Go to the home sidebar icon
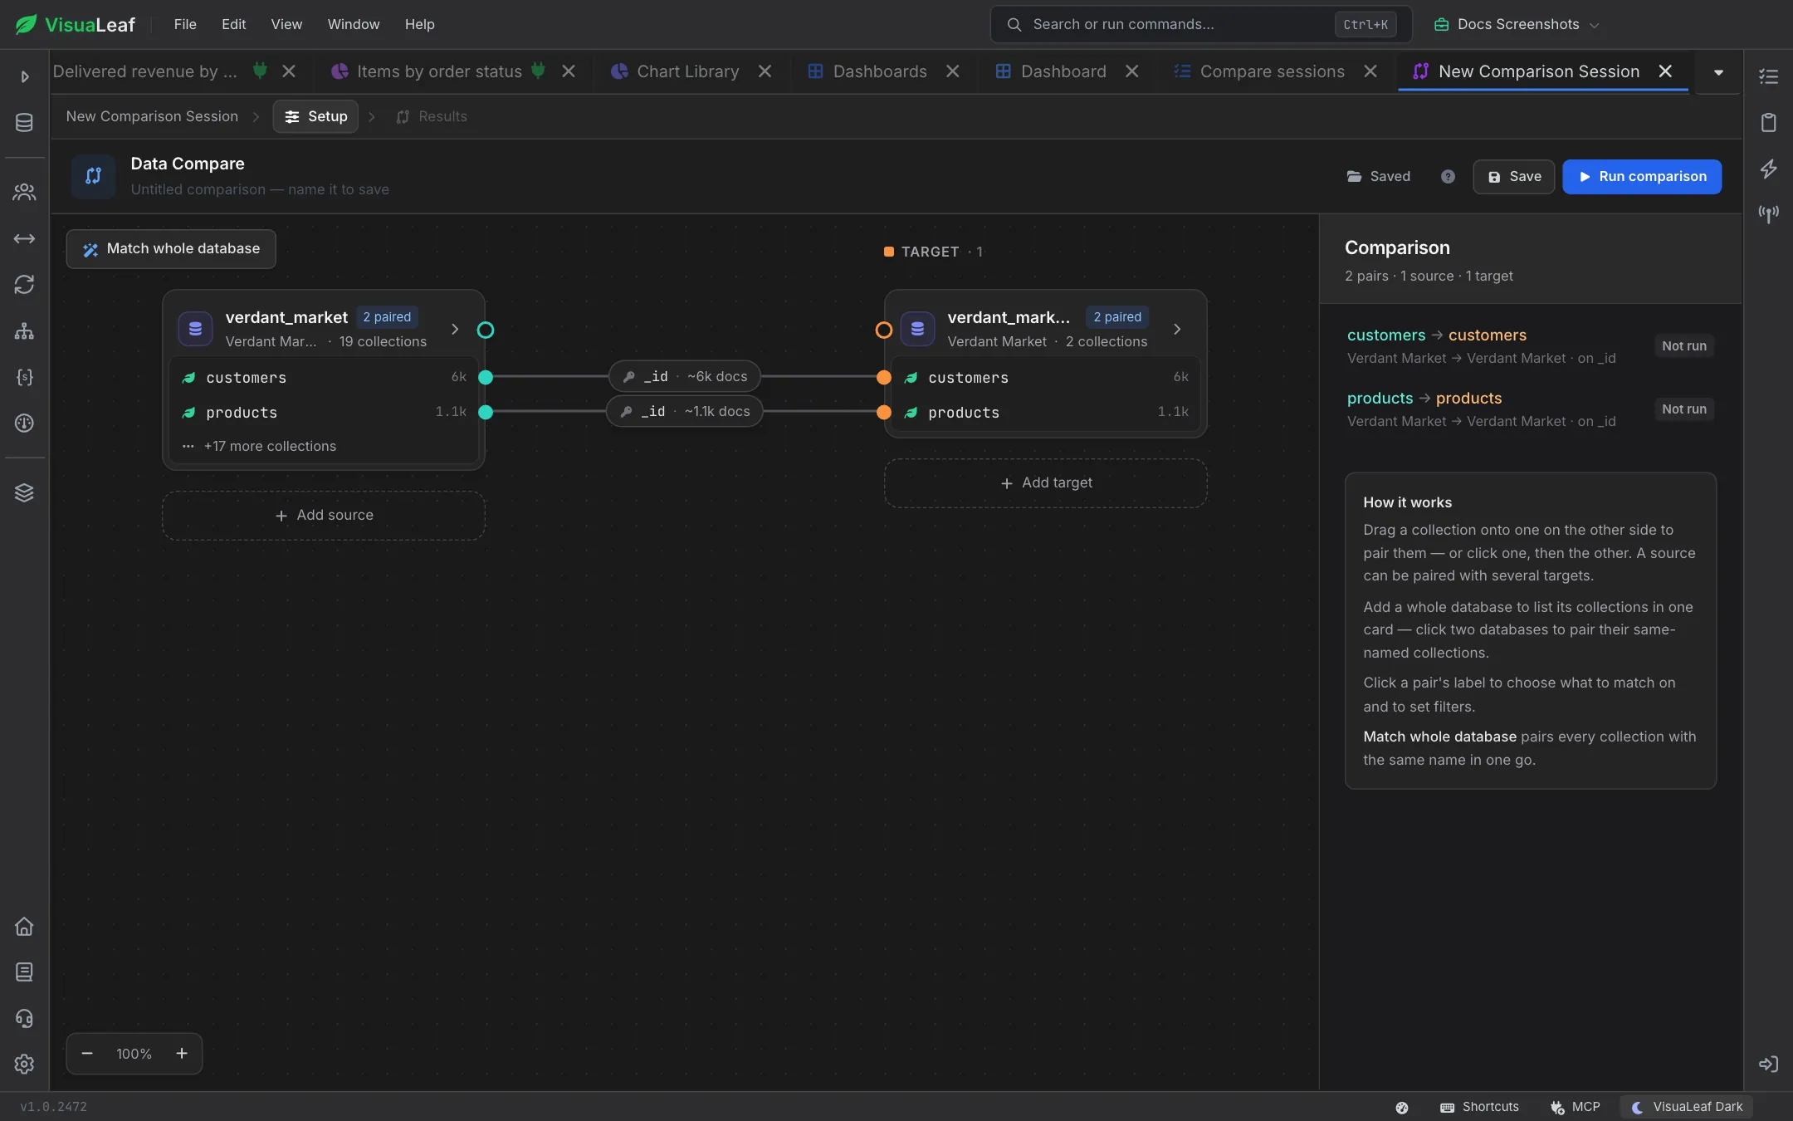The image size is (1793, 1121). click(24, 926)
